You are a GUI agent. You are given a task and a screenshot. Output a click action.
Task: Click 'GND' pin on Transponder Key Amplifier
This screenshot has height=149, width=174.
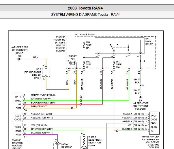tap(153, 123)
